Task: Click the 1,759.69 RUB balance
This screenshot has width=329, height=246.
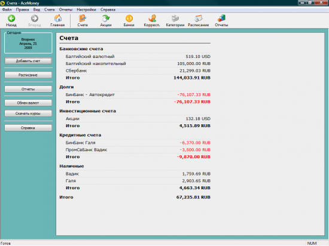Action: tap(196, 174)
